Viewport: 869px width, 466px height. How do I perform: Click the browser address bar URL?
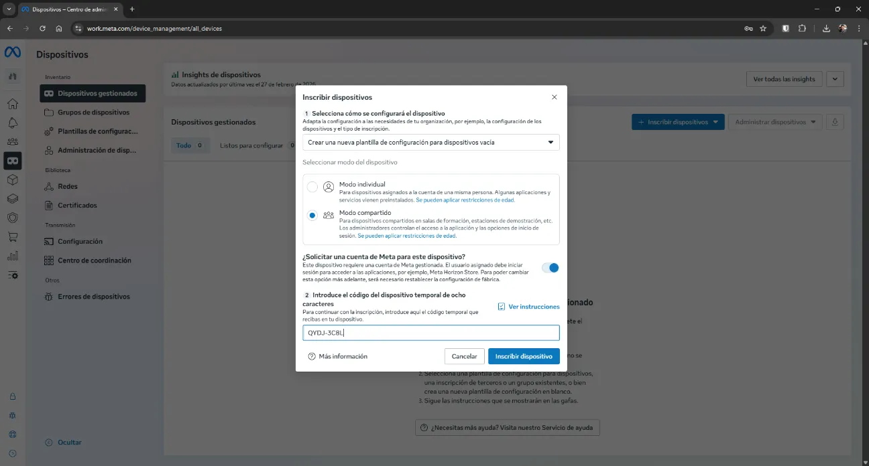pos(154,29)
